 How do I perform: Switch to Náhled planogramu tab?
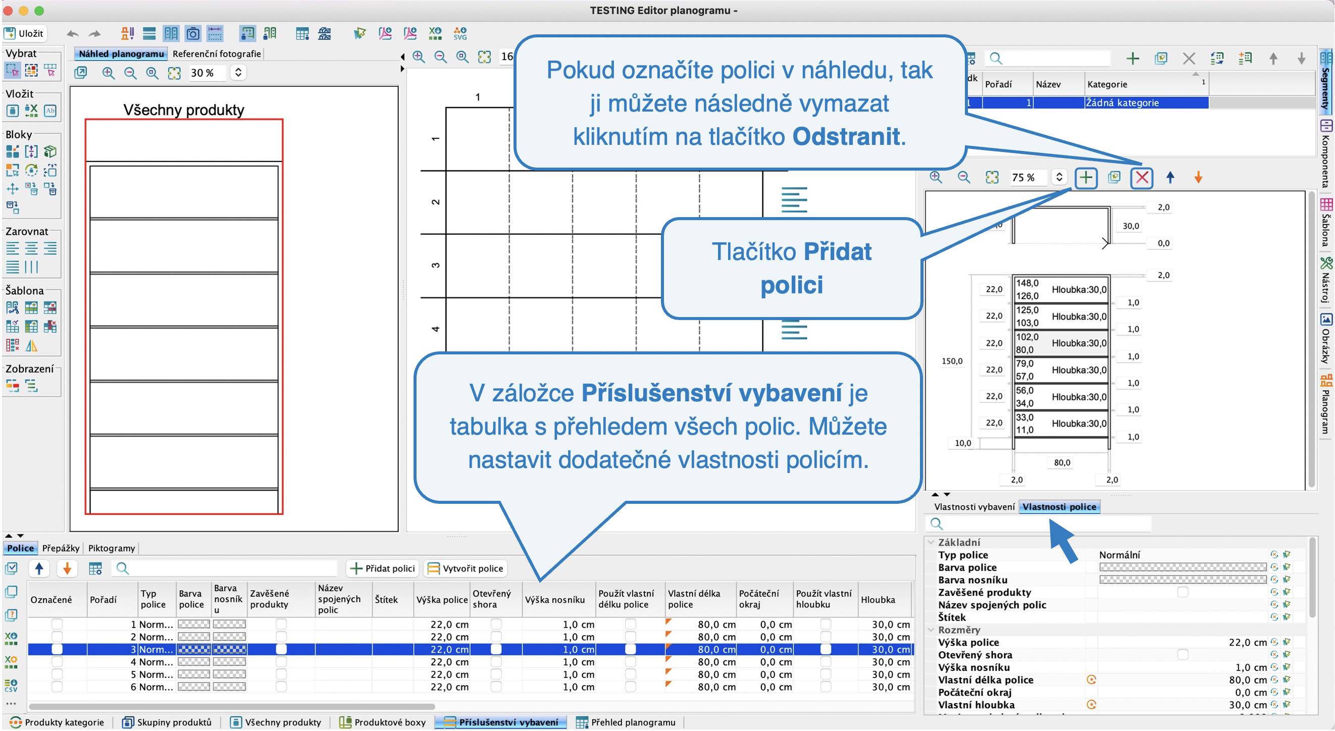tap(121, 54)
